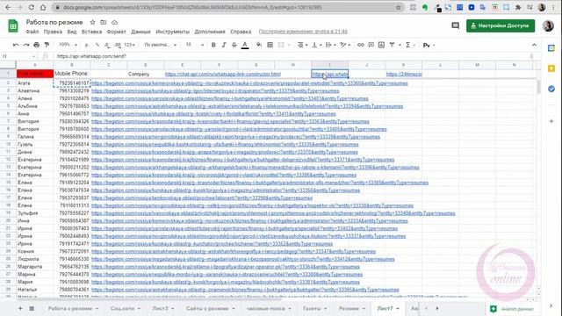Open Tasks in the side panel
Screen dimensions: 562x316
(x=551, y=89)
